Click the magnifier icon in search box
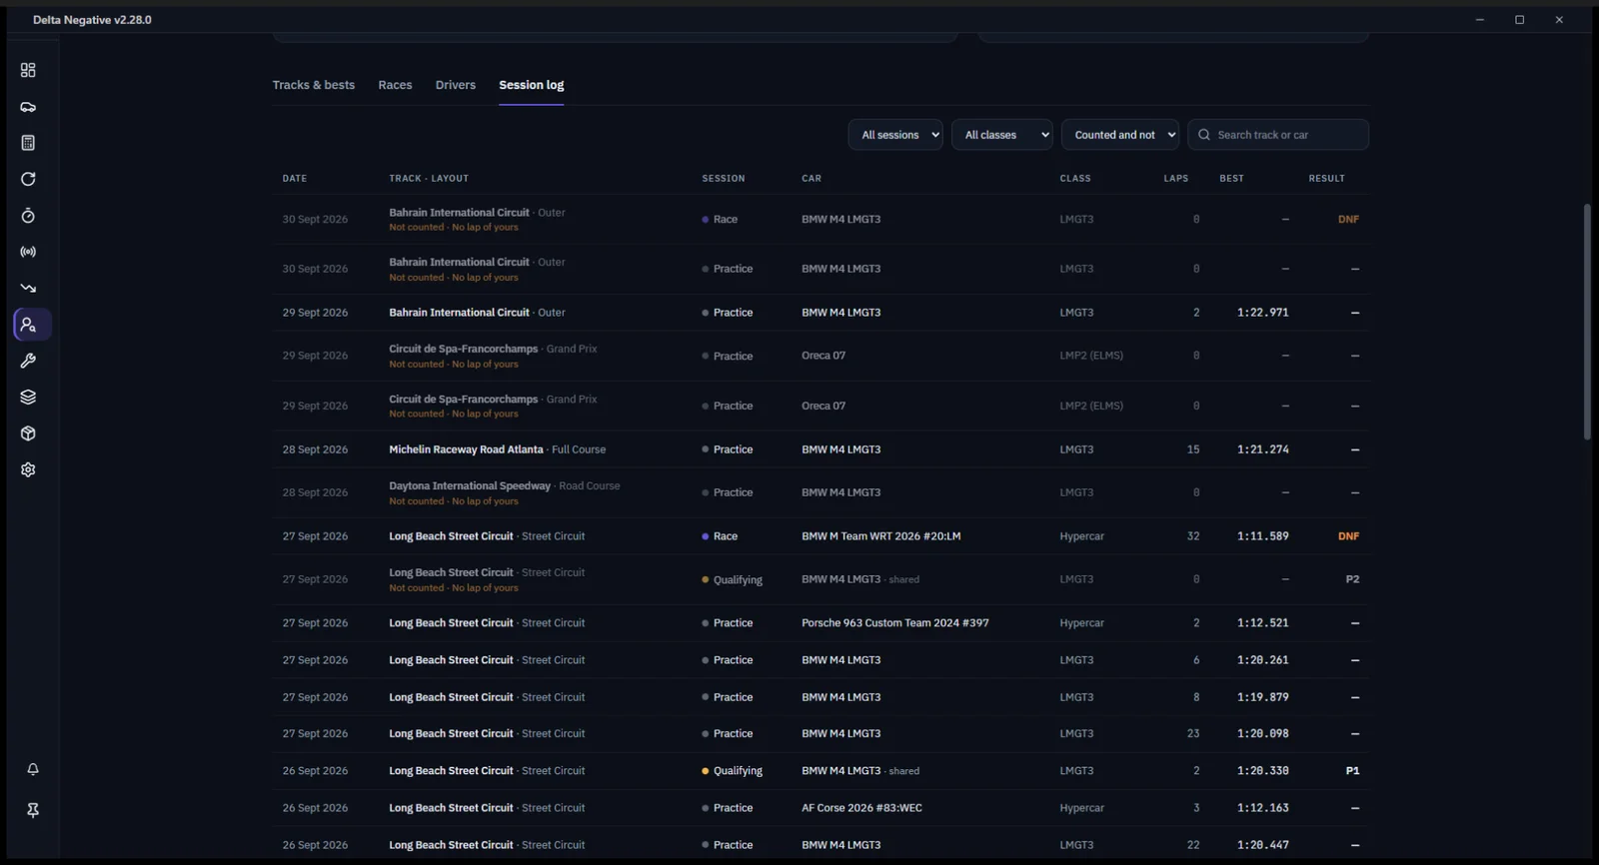The width and height of the screenshot is (1599, 865). (x=1204, y=135)
